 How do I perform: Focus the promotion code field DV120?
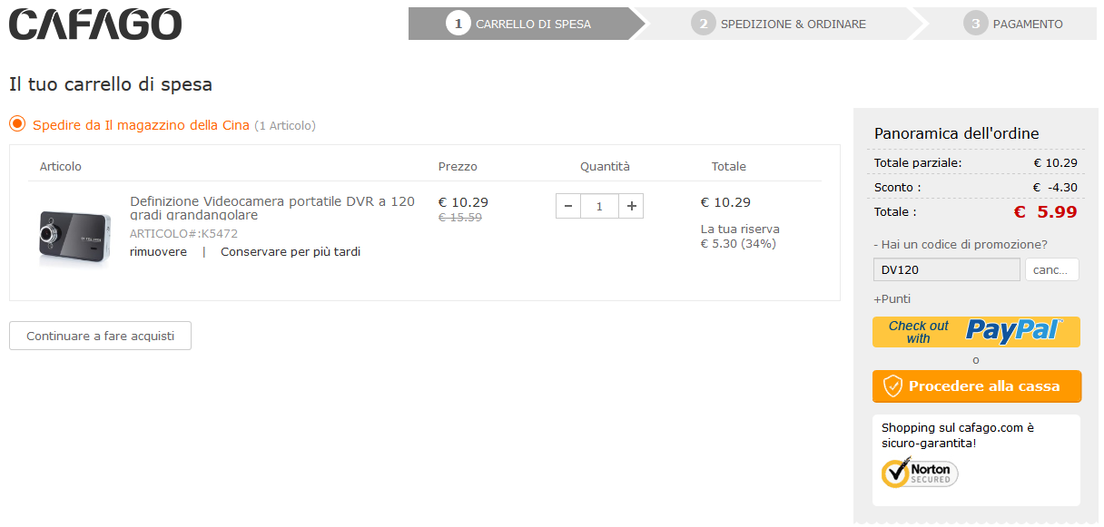click(947, 269)
